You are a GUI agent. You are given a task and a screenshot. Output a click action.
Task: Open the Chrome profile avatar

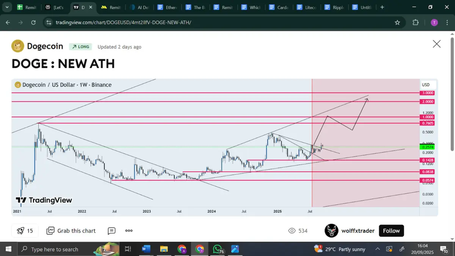click(x=435, y=22)
